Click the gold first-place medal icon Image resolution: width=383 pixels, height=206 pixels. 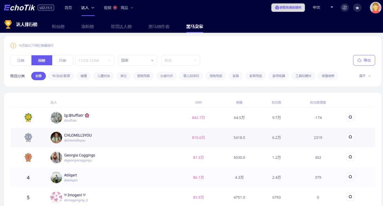[28, 118]
